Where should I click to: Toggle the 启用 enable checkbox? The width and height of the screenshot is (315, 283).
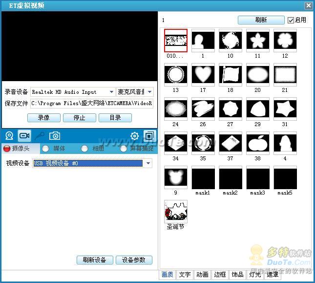tap(291, 20)
